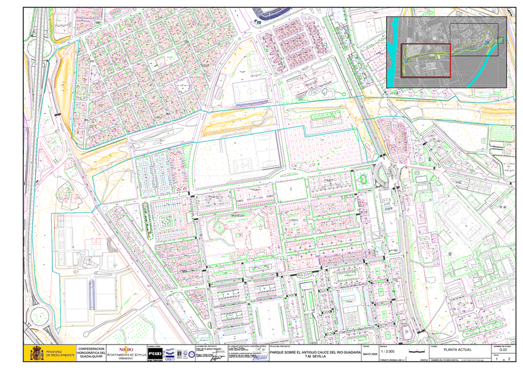
Task: Click the red rectangle in the overview map
Action: pos(426,61)
